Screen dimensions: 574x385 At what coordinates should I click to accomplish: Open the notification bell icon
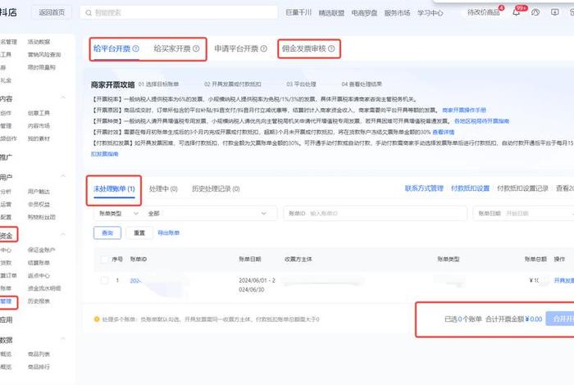pyautogui.click(x=516, y=12)
